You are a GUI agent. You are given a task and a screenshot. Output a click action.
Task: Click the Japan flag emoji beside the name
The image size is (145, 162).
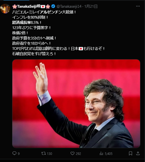43,7
